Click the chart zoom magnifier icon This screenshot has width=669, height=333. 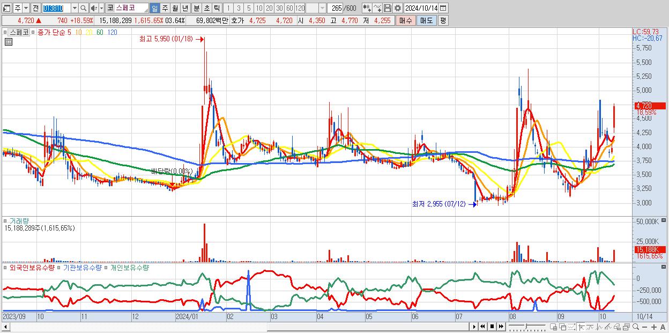pos(636,327)
